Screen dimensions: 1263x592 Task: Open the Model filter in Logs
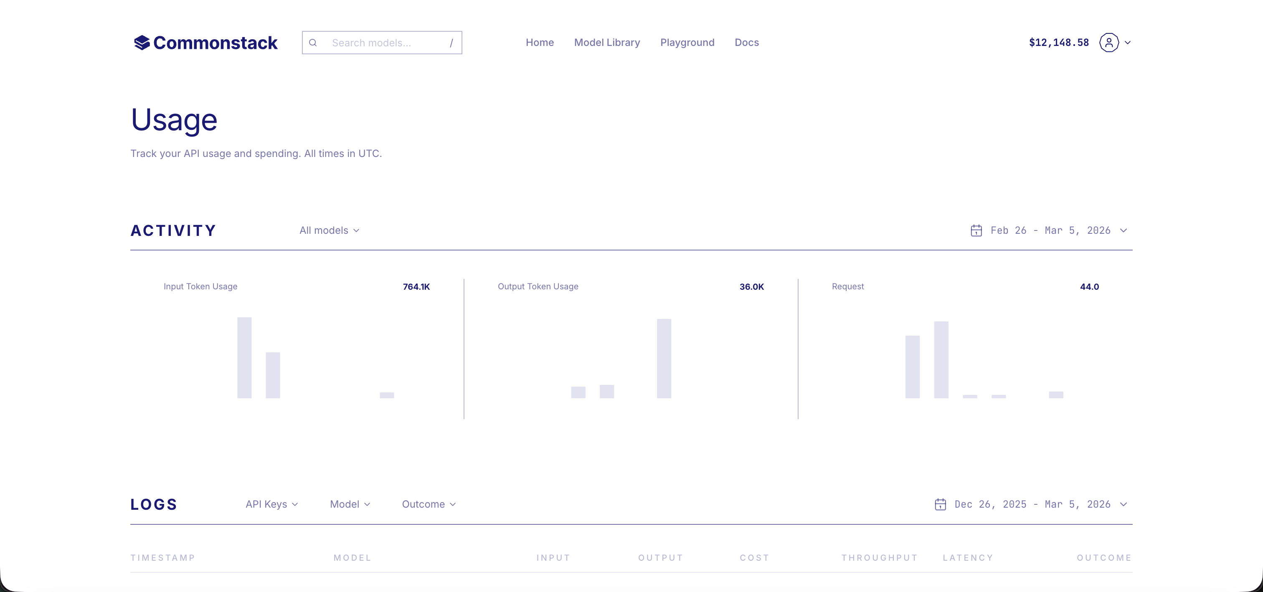point(350,504)
